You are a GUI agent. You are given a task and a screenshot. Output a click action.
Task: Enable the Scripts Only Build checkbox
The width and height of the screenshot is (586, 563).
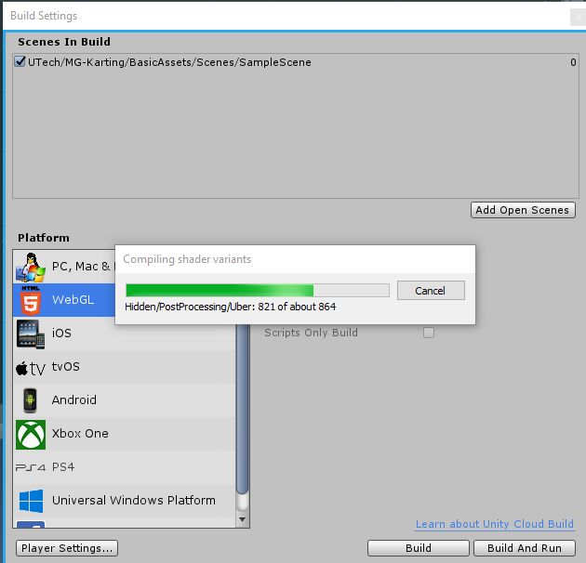click(429, 333)
